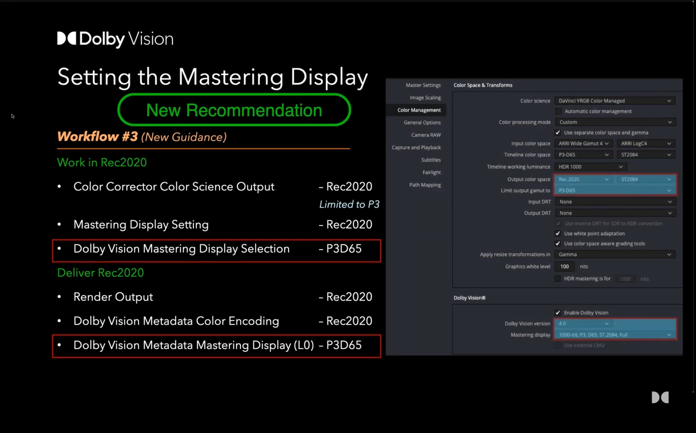This screenshot has width=696, height=433.
Task: Click the Limited to P3 note
Action: (349, 204)
